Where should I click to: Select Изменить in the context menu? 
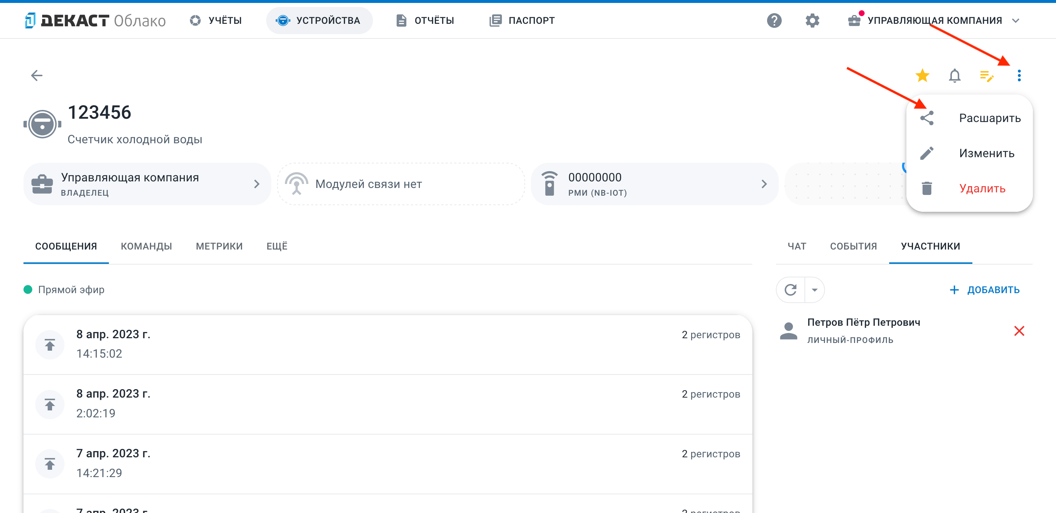(969, 153)
